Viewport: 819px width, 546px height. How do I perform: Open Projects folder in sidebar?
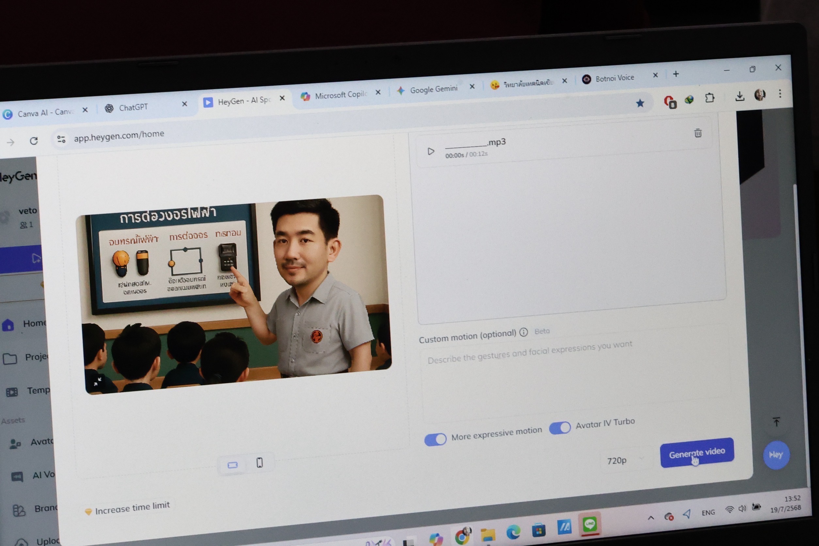click(26, 358)
